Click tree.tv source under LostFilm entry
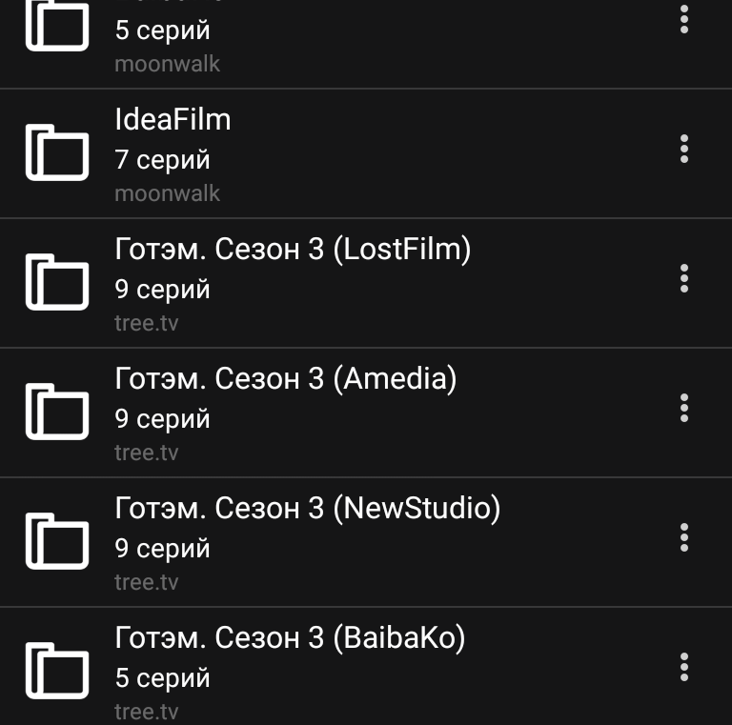This screenshot has height=725, width=732. [x=147, y=323]
